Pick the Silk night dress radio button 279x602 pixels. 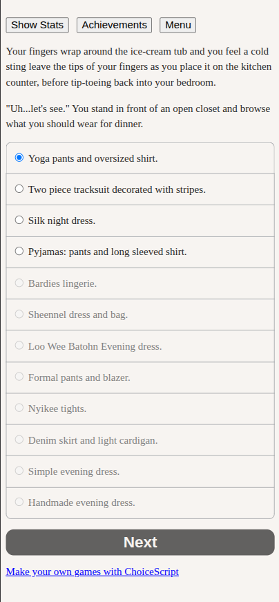pyautogui.click(x=19, y=220)
